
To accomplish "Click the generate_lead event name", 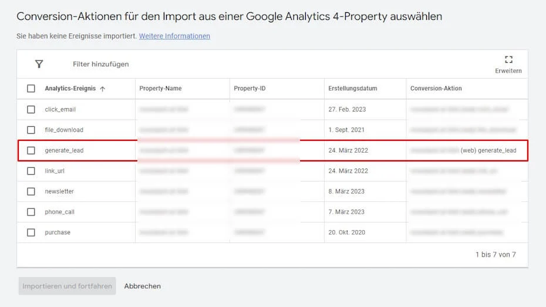I will 64,150.
